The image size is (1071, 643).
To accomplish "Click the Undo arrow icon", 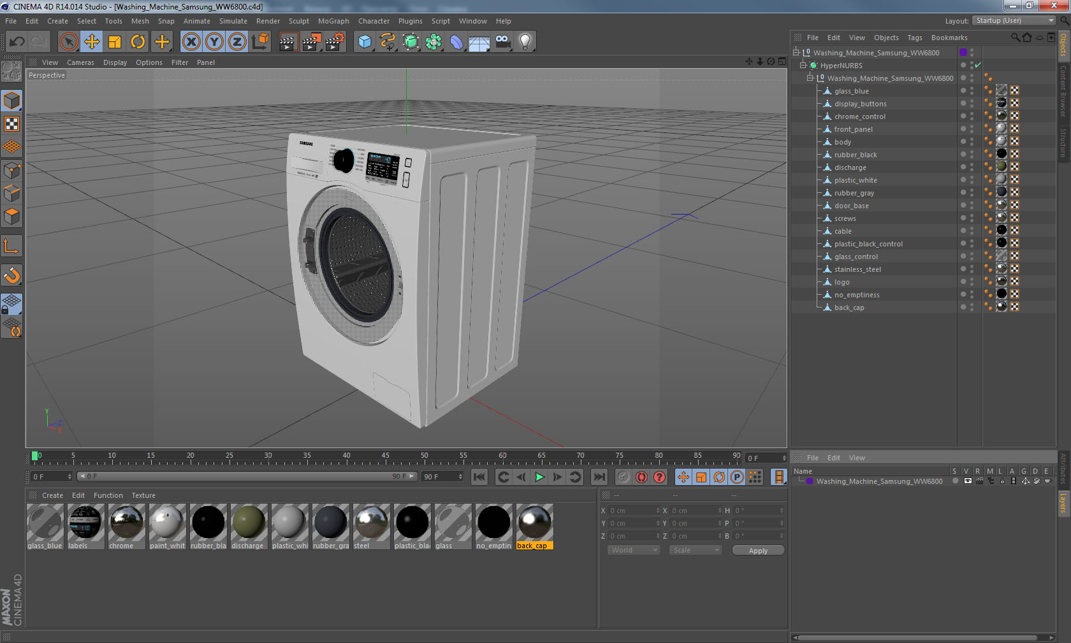I will click(17, 42).
